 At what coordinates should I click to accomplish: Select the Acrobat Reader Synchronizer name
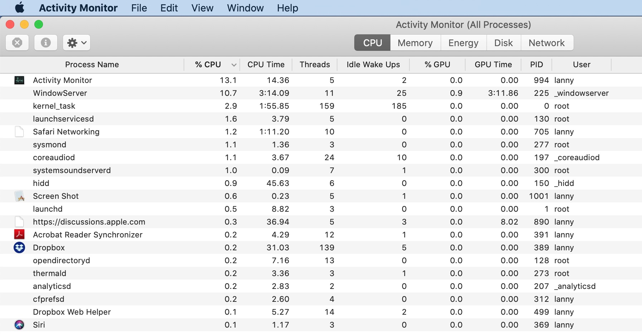[88, 235]
